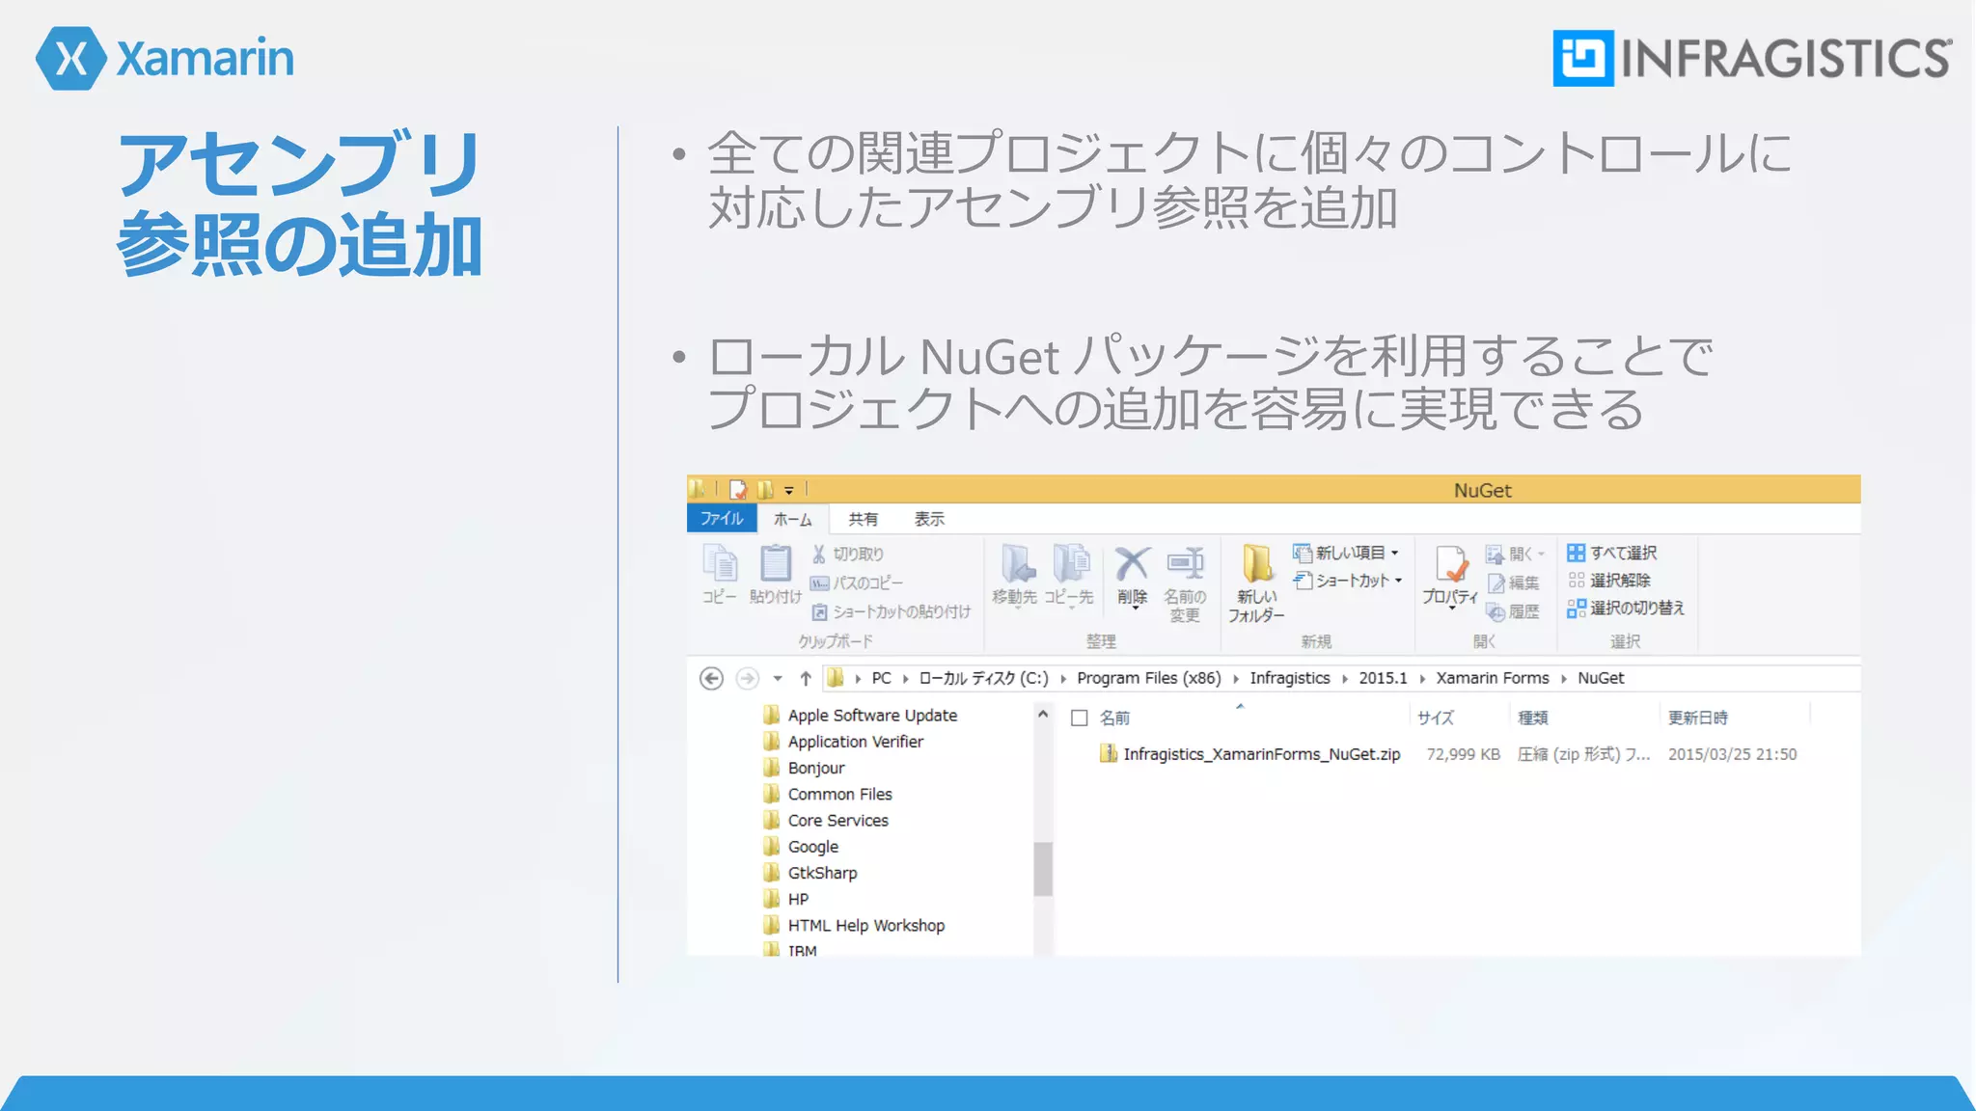Click the Back navigation arrow
The height and width of the screenshot is (1111, 1976).
(x=711, y=679)
